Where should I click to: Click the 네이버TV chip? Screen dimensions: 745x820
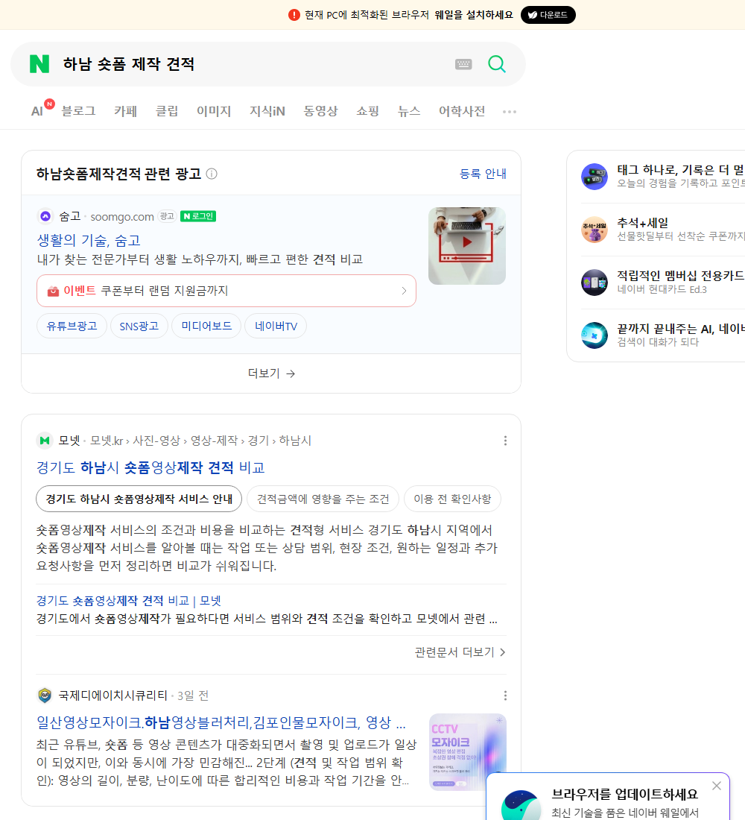point(276,327)
